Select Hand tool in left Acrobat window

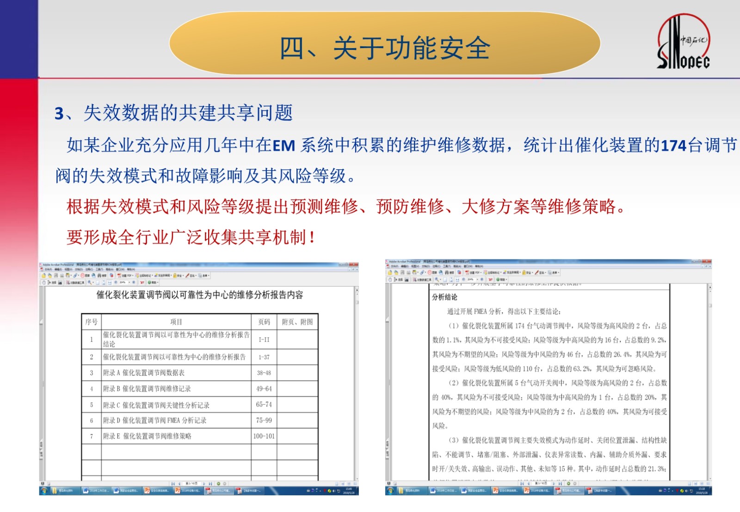click(x=44, y=283)
